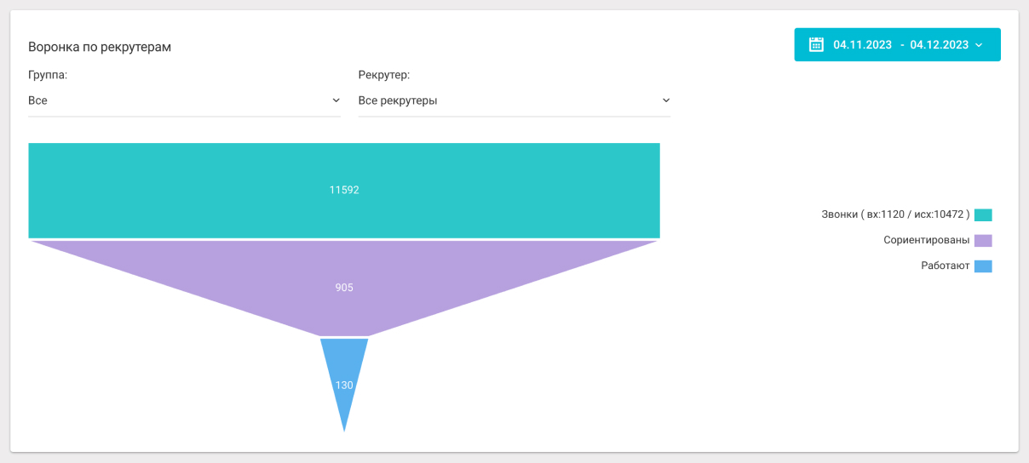This screenshot has width=1029, height=463.
Task: Select the teal funnel segment 11592
Action: pyautogui.click(x=344, y=190)
